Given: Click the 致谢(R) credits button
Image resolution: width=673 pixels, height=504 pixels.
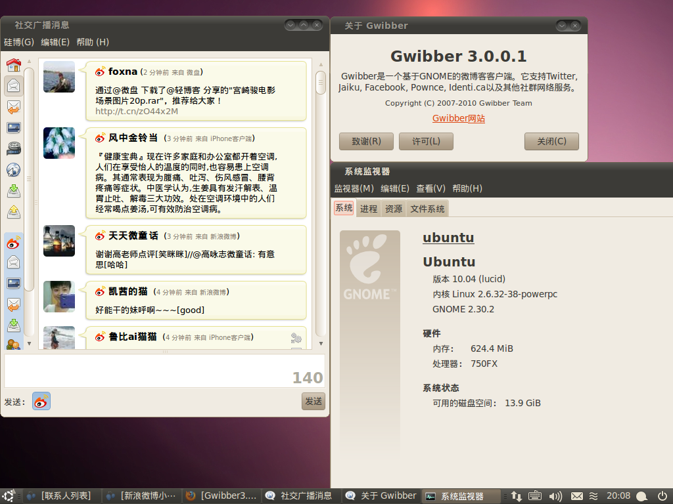Looking at the screenshot, I should click(x=366, y=142).
